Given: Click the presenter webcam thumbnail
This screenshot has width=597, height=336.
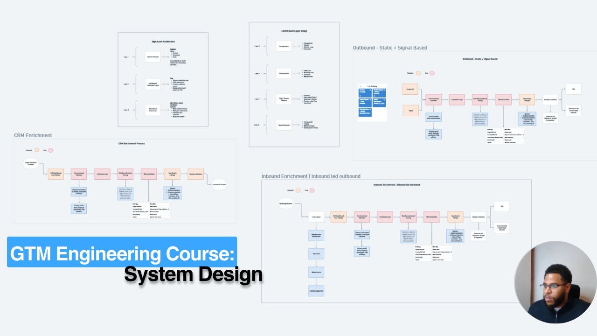Looking at the screenshot, I should (555, 282).
